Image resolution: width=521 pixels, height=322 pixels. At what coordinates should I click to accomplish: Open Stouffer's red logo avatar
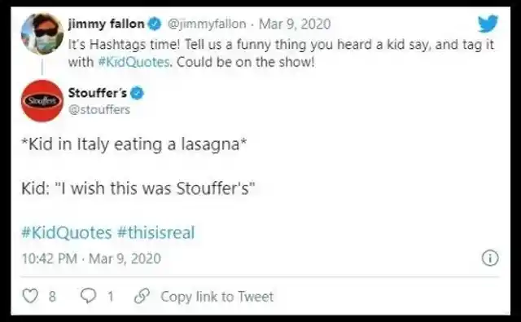(x=42, y=101)
